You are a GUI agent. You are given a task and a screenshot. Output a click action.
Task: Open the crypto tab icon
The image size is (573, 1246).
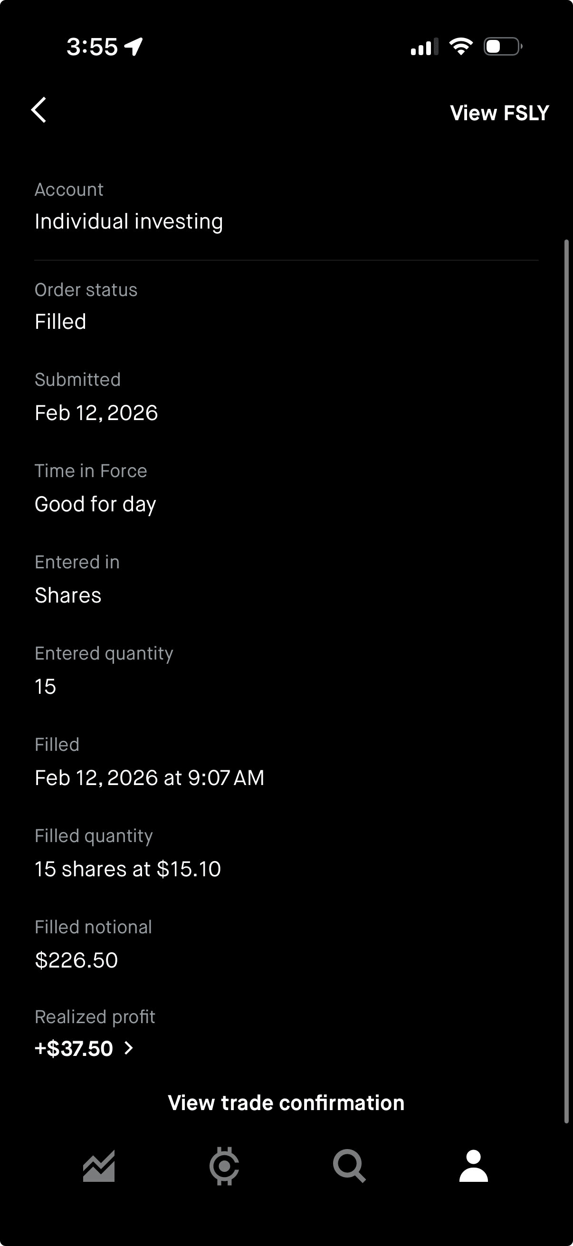point(224,1166)
